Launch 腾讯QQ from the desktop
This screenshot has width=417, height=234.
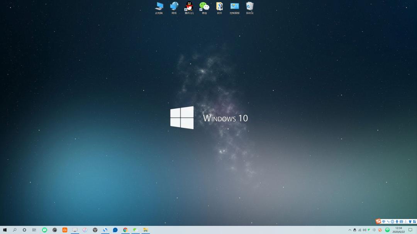click(x=189, y=7)
